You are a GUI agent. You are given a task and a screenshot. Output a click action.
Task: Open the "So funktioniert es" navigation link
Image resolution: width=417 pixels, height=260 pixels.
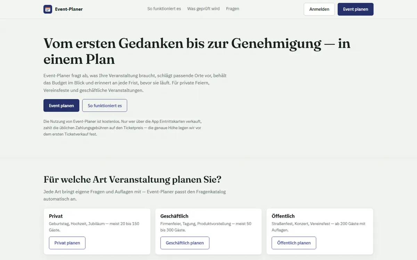click(x=164, y=9)
